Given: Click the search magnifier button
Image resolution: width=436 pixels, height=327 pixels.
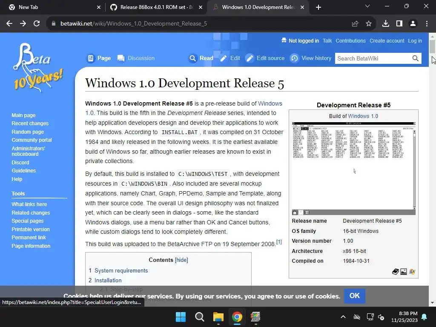Looking at the screenshot, I should pos(416,58).
